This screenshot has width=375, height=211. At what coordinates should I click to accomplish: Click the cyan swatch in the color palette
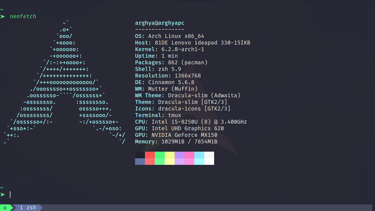tap(199, 155)
